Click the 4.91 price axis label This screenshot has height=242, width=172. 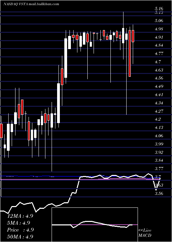point(159,37)
